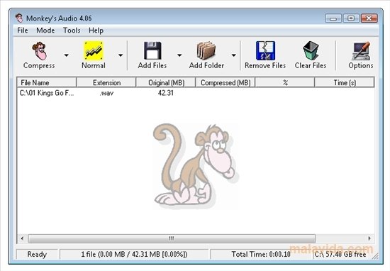Open the Mode menu
390x271 pixels.
[x=45, y=31]
